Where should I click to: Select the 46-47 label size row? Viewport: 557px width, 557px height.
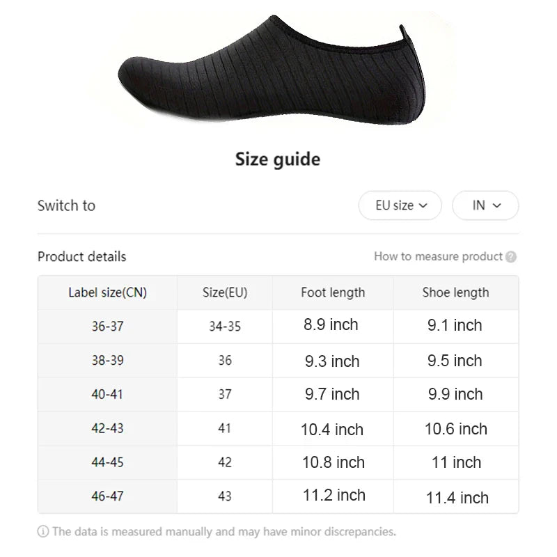click(107, 496)
